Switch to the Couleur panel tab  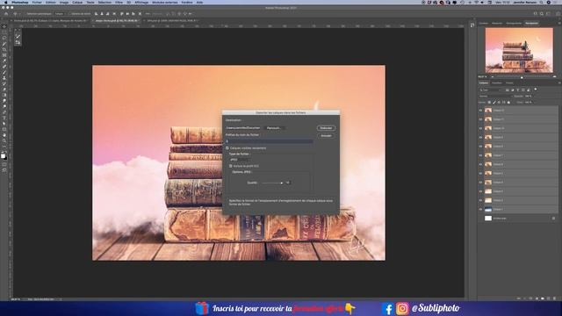pos(484,23)
